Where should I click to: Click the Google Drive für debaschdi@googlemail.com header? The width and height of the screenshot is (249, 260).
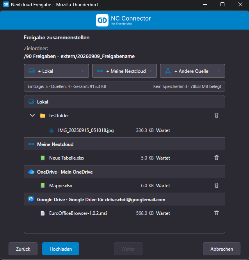coord(101,200)
